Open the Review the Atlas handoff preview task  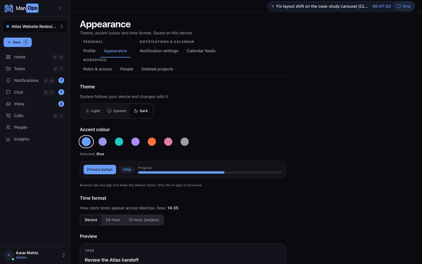tap(112, 260)
